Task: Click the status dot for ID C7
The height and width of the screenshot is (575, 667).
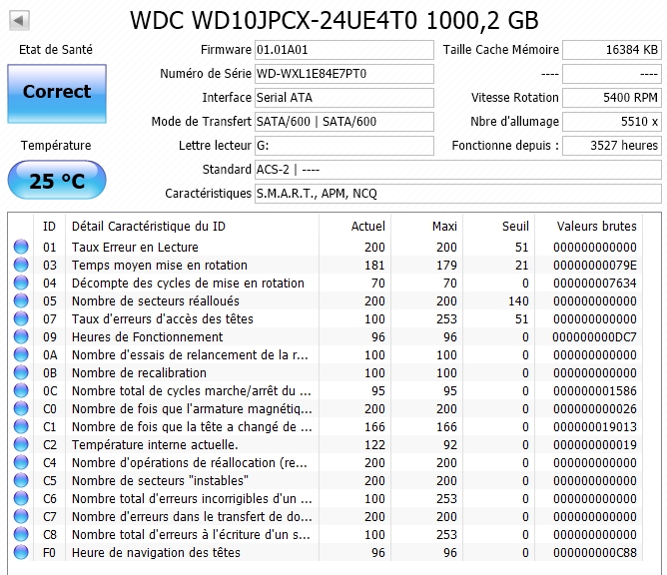Action: tap(21, 516)
